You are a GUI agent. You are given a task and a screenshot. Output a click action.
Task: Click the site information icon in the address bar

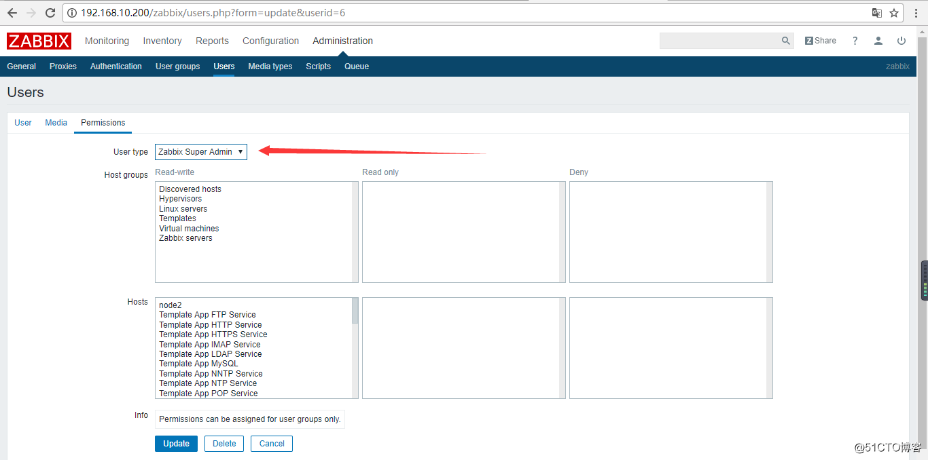[72, 13]
